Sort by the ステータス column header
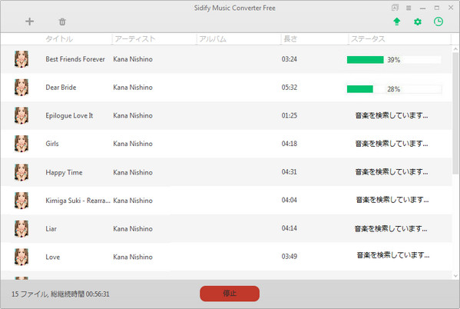The height and width of the screenshot is (309, 460). tap(368, 38)
